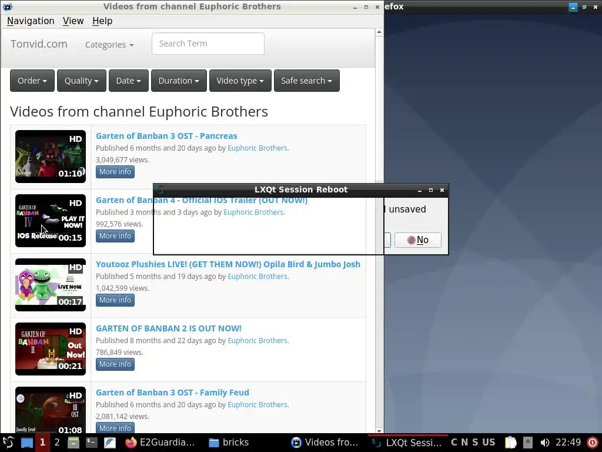Image resolution: width=602 pixels, height=452 pixels.
Task: Click More info under Youtooz Plushies video
Action: point(115,300)
